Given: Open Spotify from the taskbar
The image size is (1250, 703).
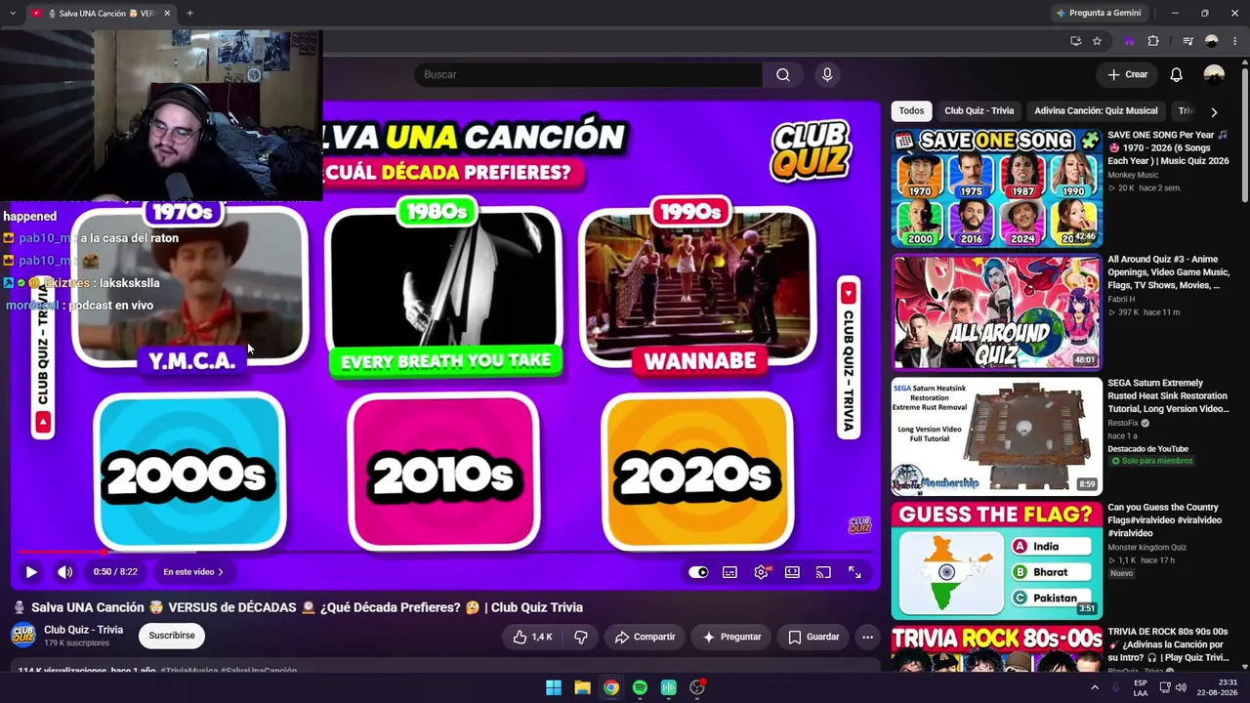Looking at the screenshot, I should (x=640, y=687).
